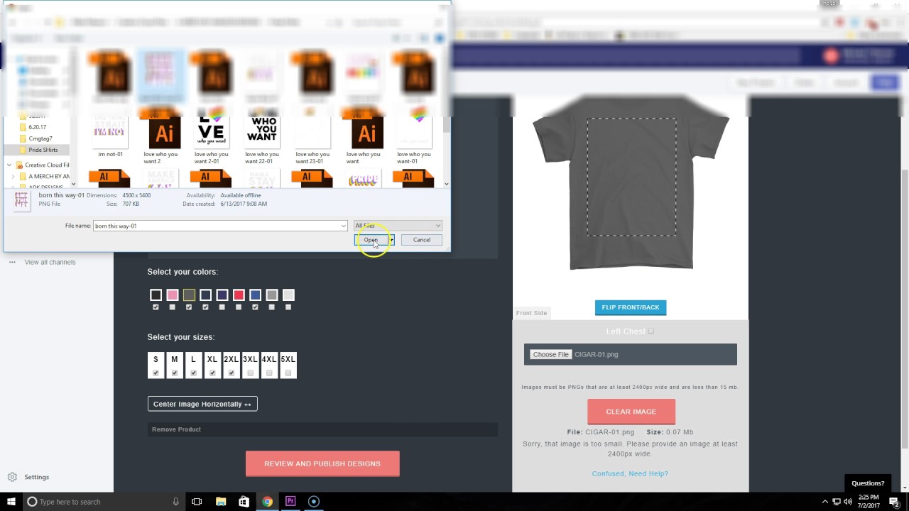
Task: Select Creative Cloud Files in navigation pane
Action: pos(47,165)
